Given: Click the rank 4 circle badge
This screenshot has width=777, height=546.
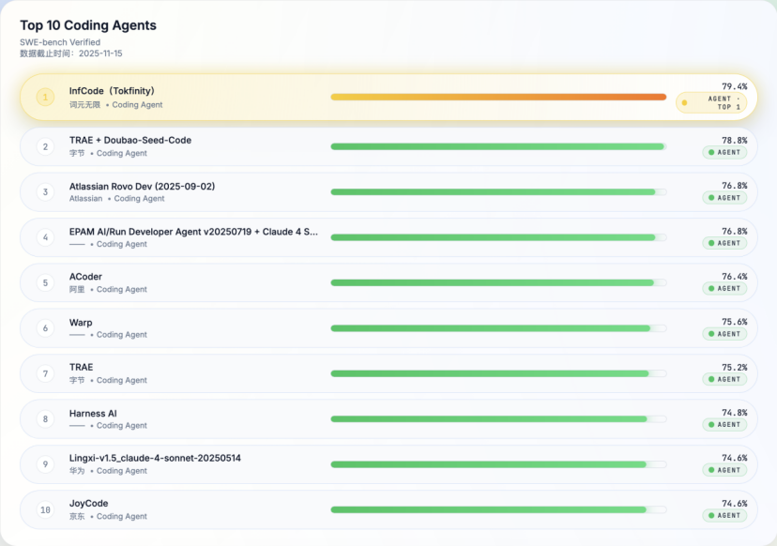Looking at the screenshot, I should point(45,237).
